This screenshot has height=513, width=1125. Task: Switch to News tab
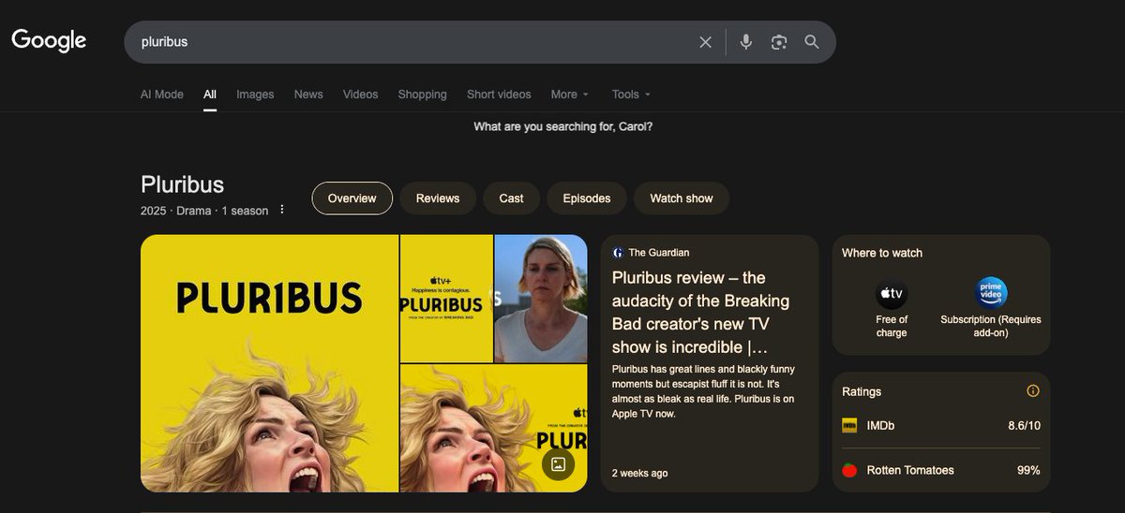point(308,95)
